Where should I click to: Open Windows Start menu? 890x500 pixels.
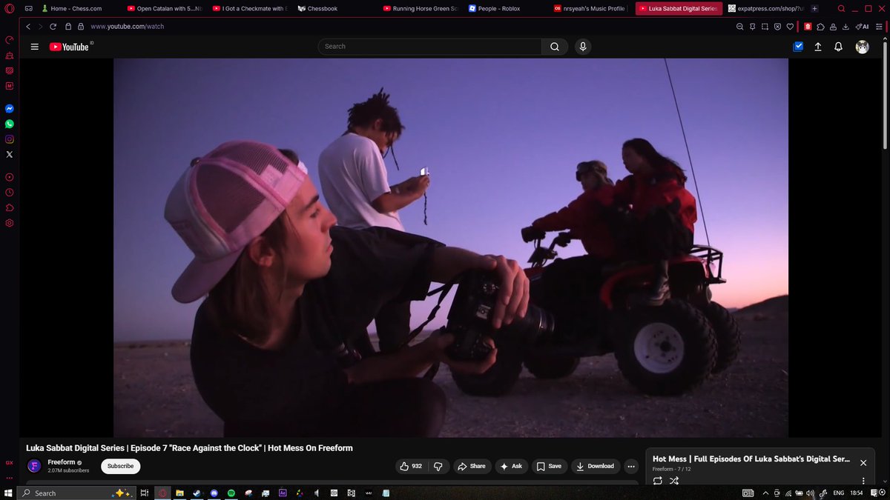point(9,493)
